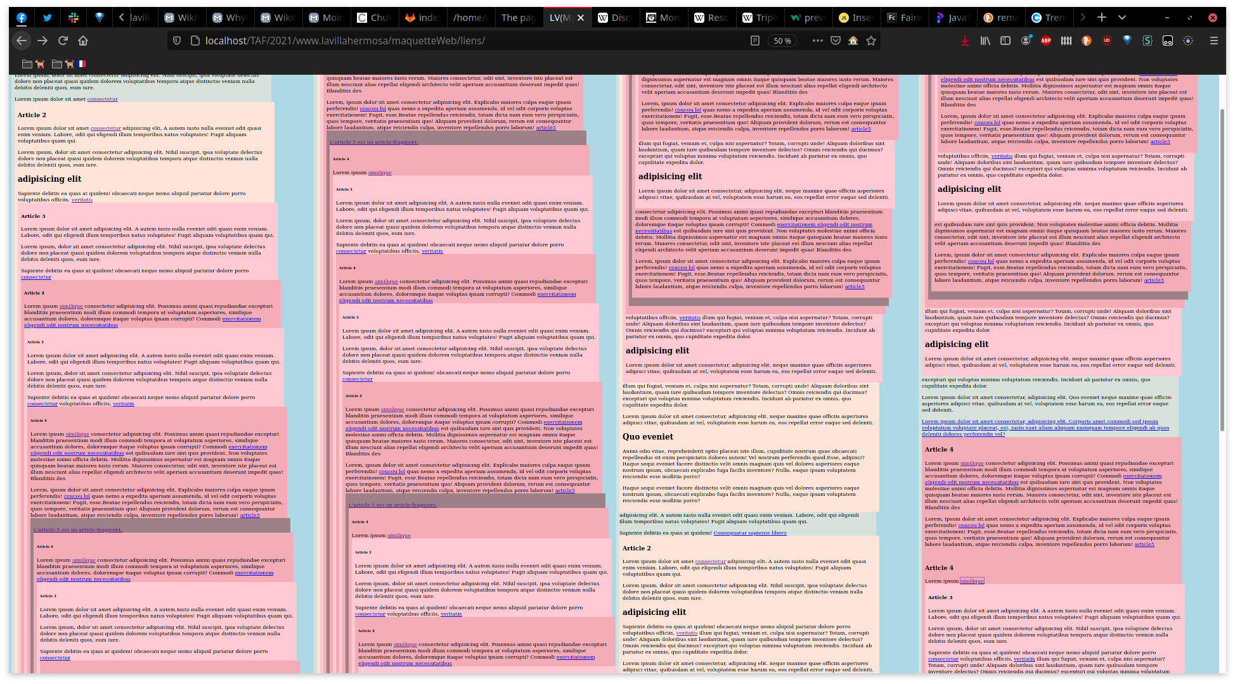
Task: Bookmark this page with the star
Action: tap(871, 41)
